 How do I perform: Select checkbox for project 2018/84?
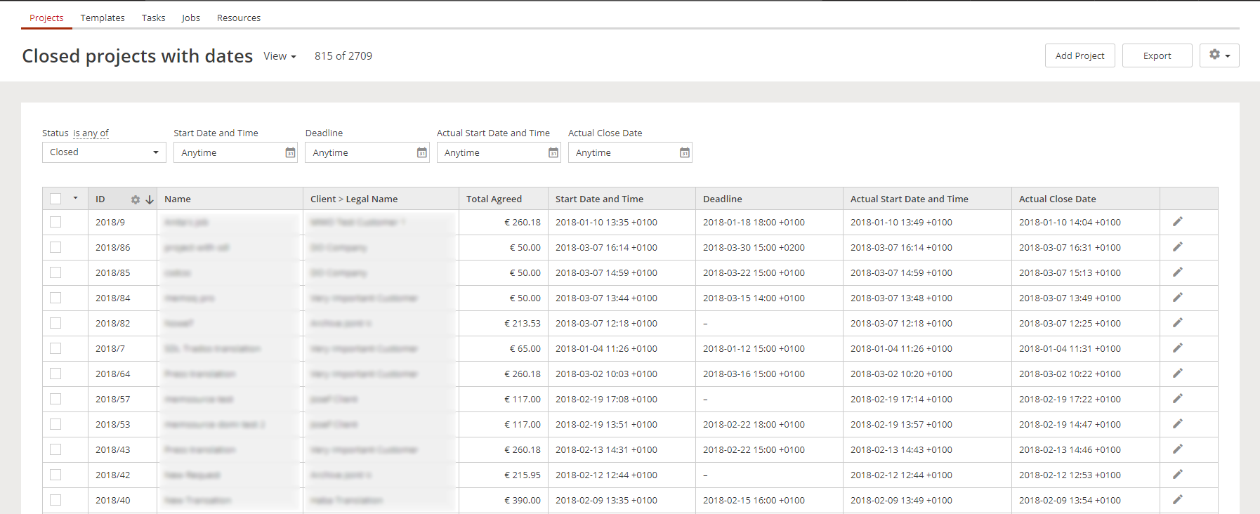pyautogui.click(x=55, y=298)
